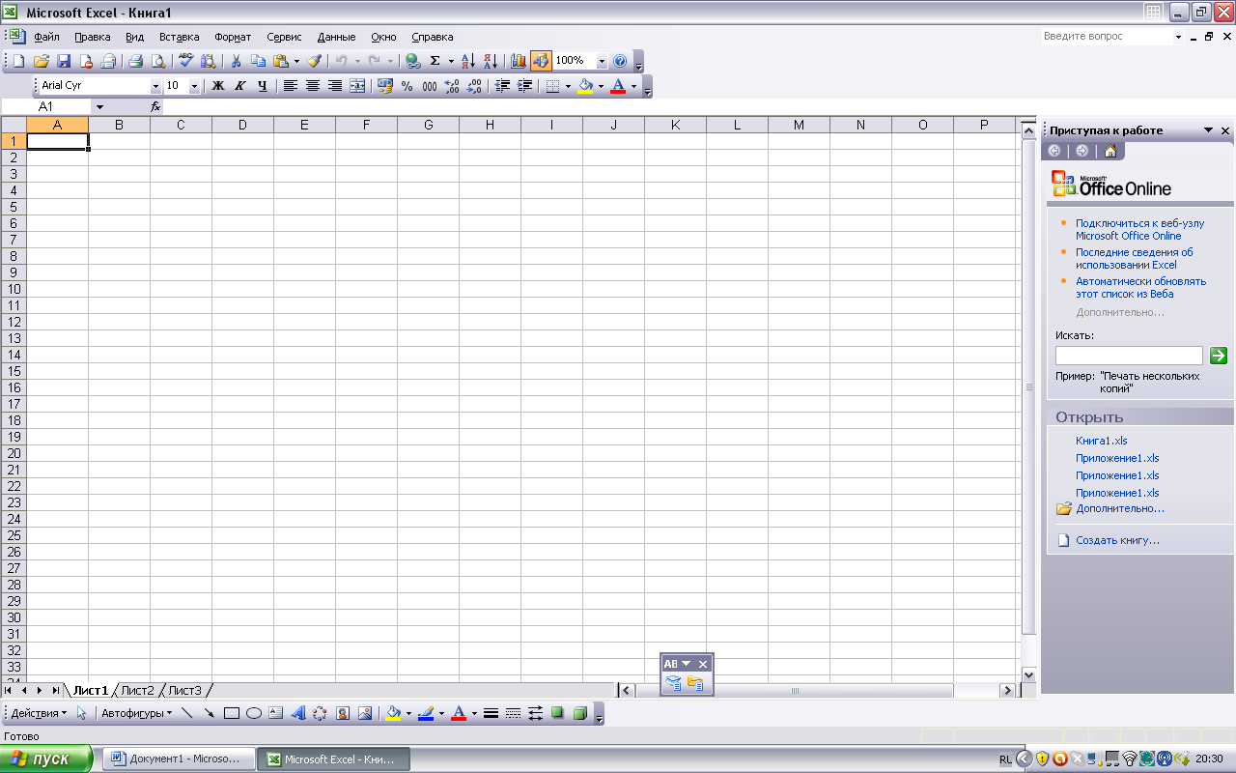The height and width of the screenshot is (773, 1236).
Task: Click the AutoSum sigma button
Action: (435, 61)
